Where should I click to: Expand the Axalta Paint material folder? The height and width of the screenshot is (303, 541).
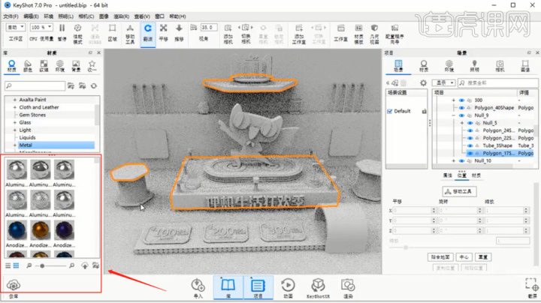15,100
